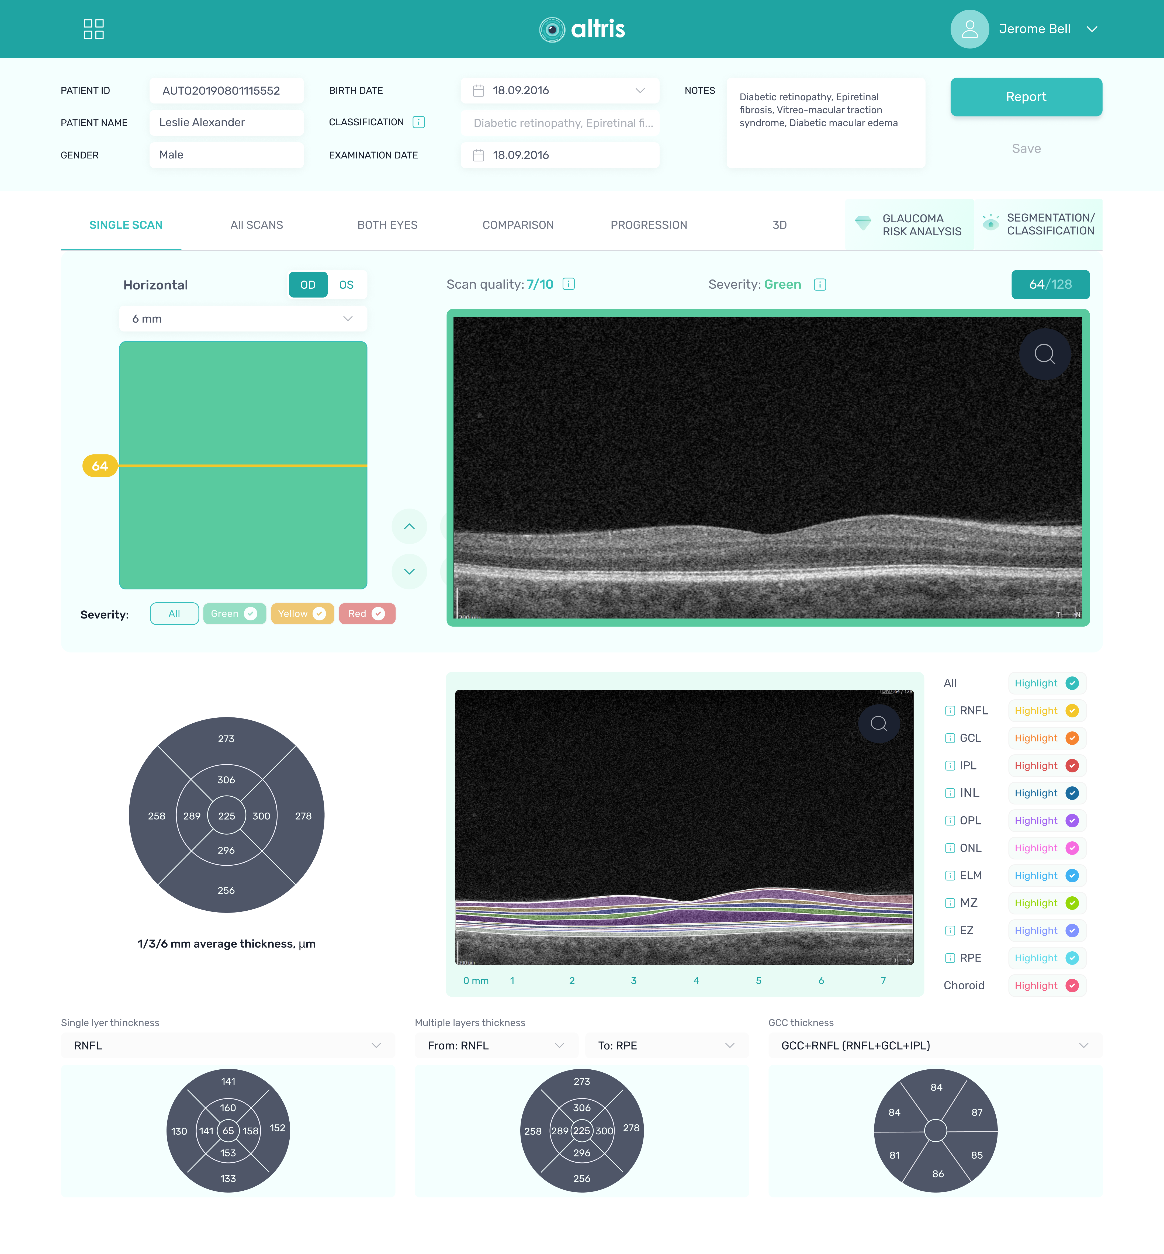Click the Scan quality info icon
This screenshot has width=1164, height=1254.
point(568,284)
